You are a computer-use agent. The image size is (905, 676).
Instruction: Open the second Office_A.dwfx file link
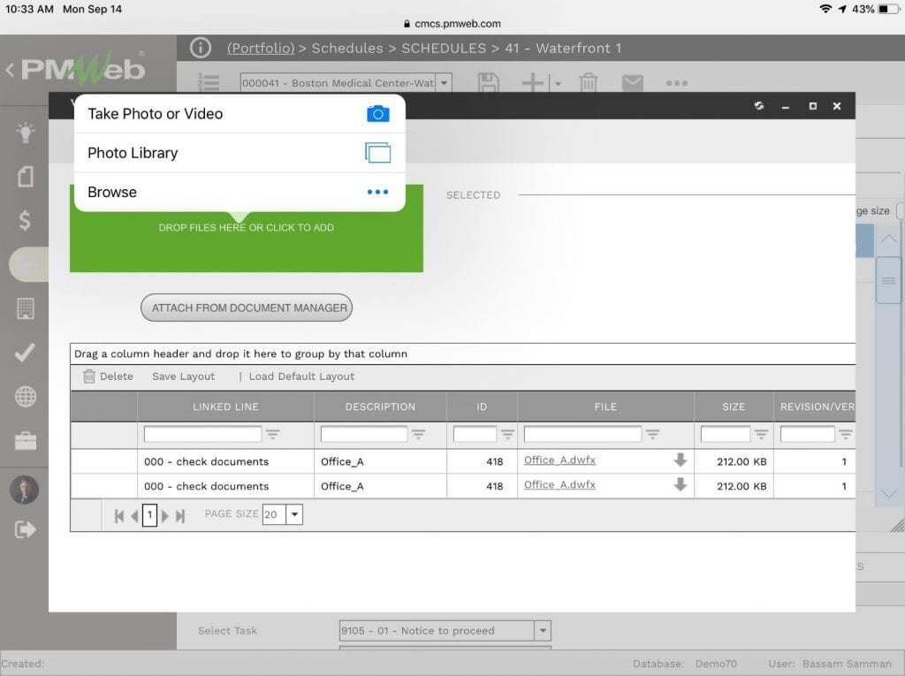tap(559, 485)
